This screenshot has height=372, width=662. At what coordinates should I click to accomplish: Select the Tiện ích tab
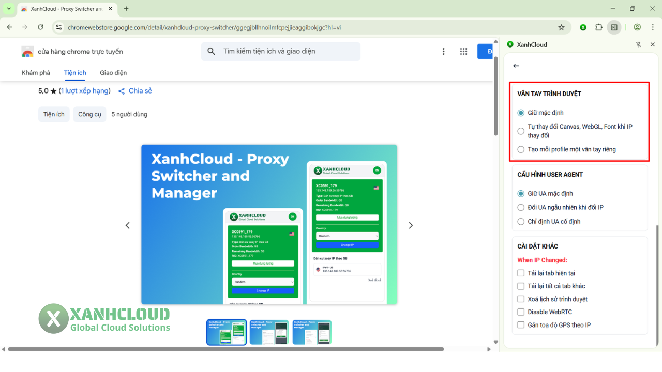(x=75, y=73)
